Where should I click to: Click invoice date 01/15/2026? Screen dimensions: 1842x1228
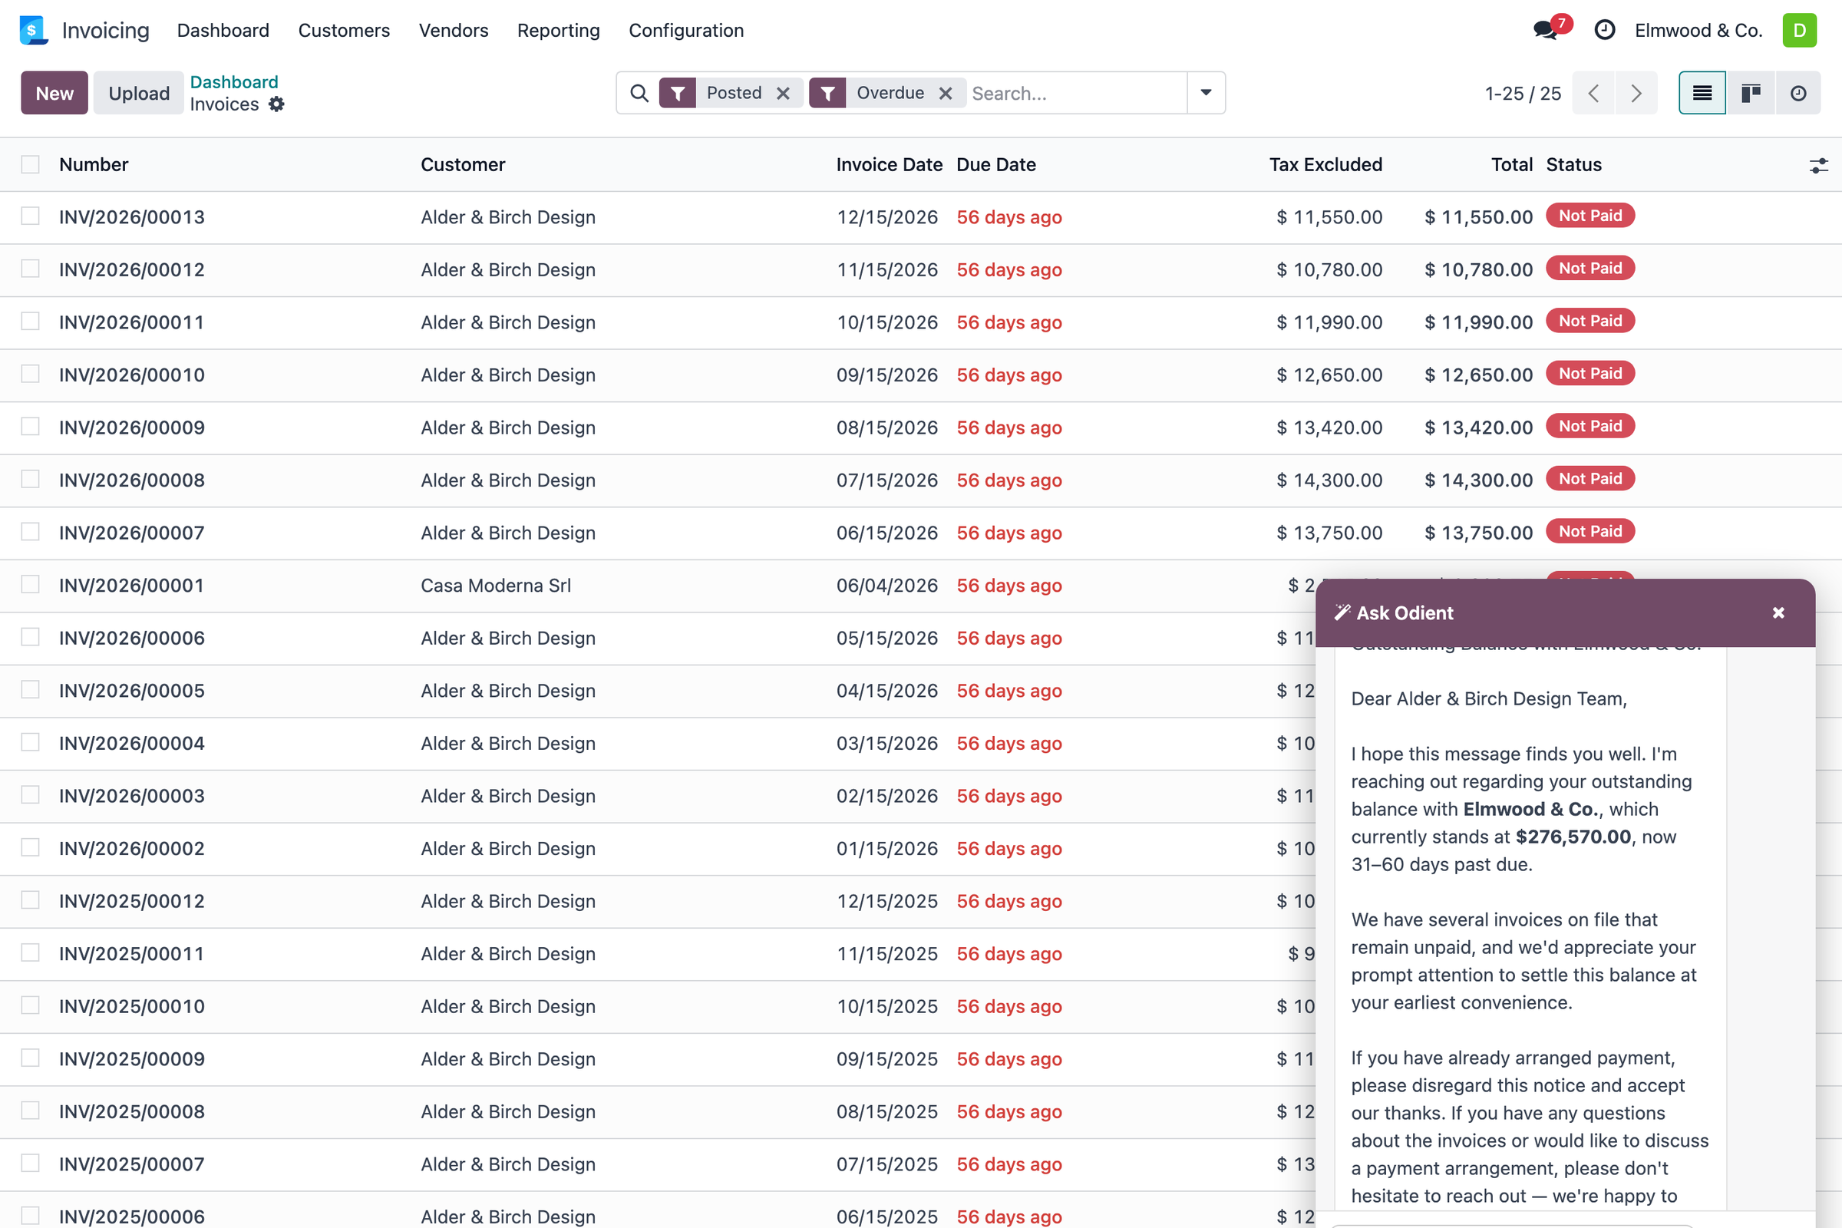[886, 849]
